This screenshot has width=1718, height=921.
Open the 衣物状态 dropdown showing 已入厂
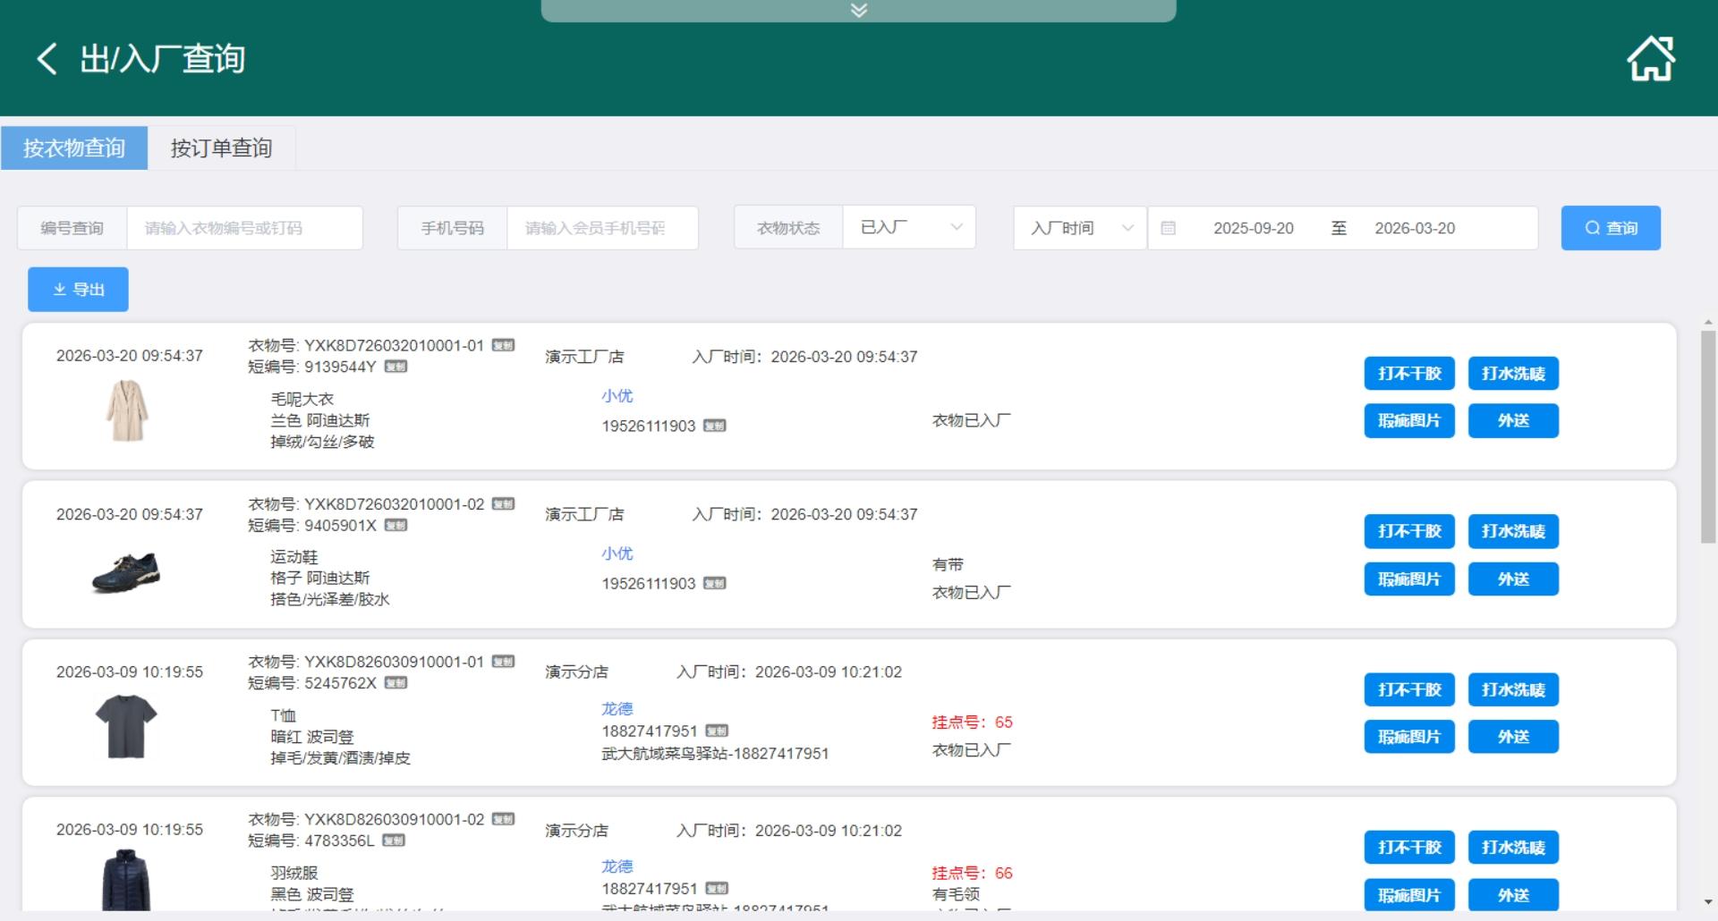click(x=908, y=228)
